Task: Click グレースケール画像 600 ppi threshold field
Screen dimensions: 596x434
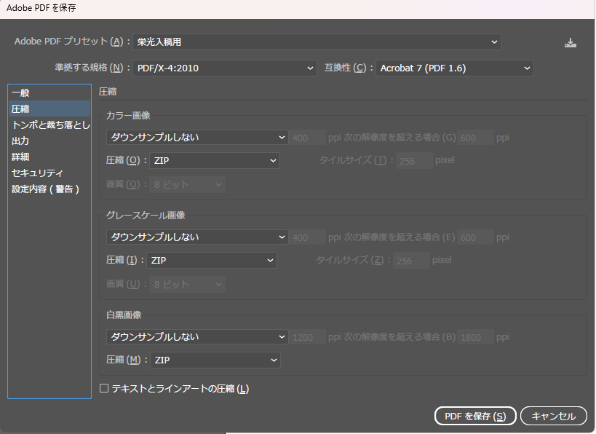Action: (x=475, y=237)
